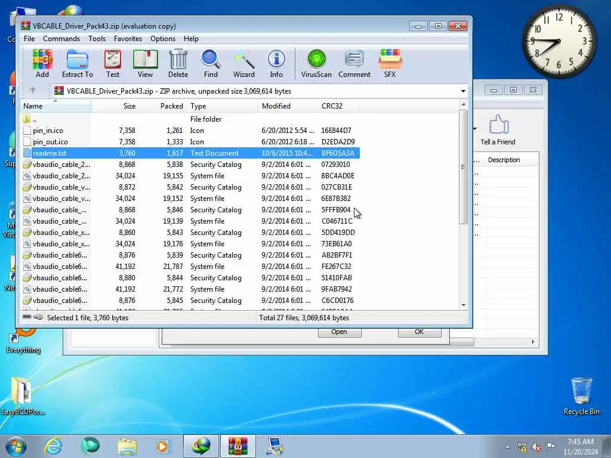
Task: Show hidden tray icons arrow
Action: pyautogui.click(x=507, y=447)
